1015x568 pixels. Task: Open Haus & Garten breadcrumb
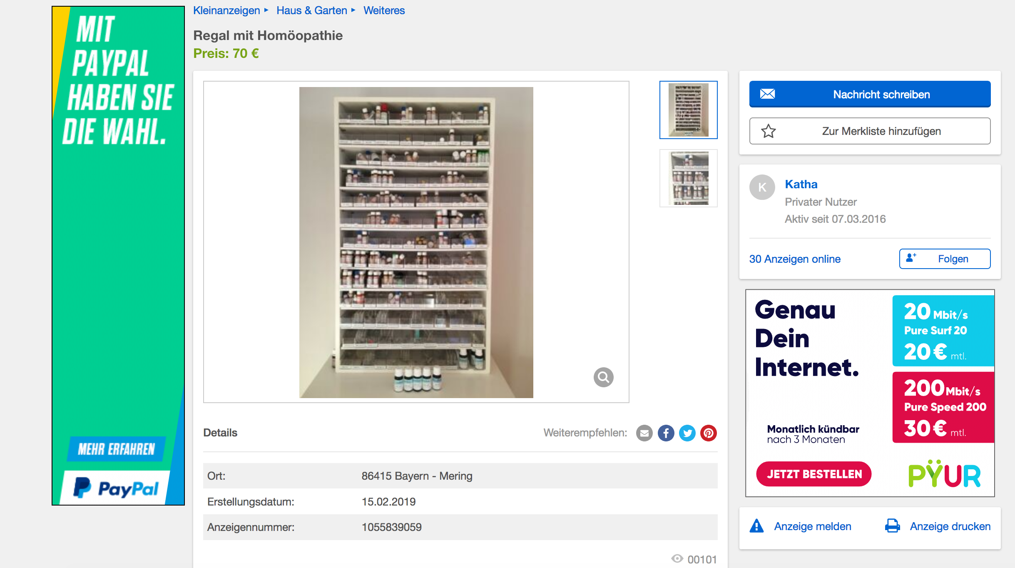point(312,10)
